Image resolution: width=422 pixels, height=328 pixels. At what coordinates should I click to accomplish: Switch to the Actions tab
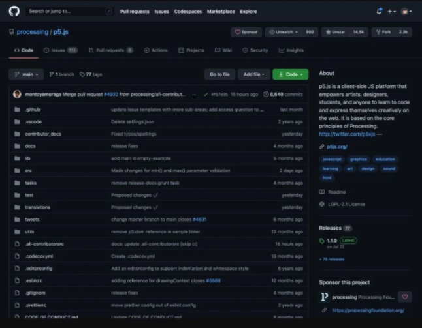tap(156, 50)
